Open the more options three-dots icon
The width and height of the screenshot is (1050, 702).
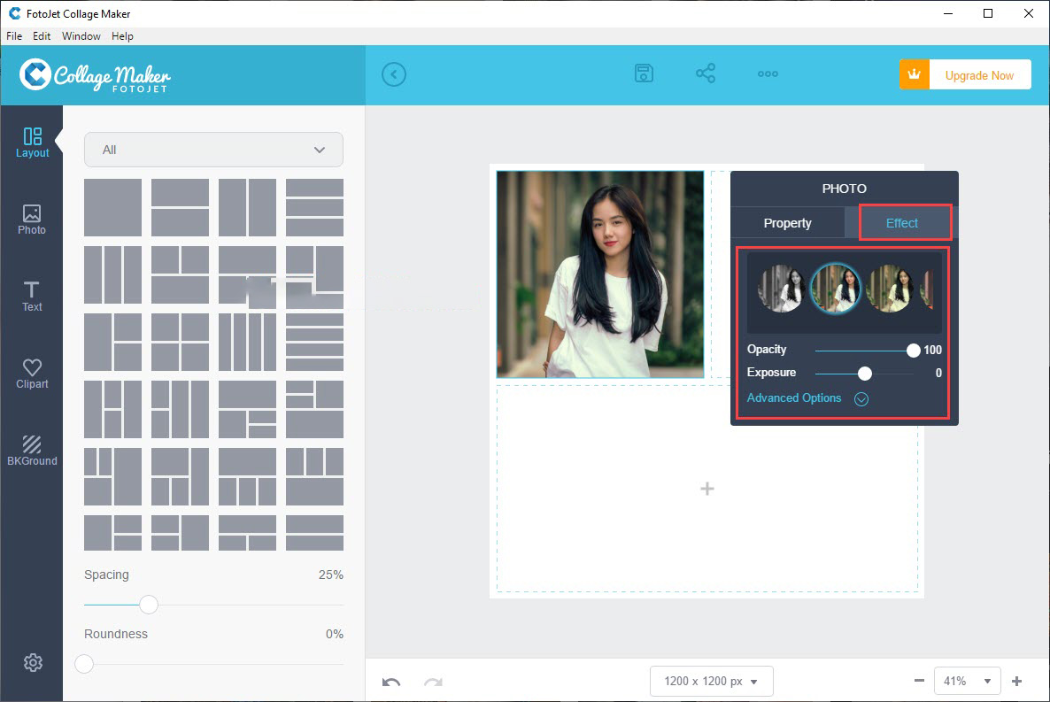pyautogui.click(x=768, y=74)
